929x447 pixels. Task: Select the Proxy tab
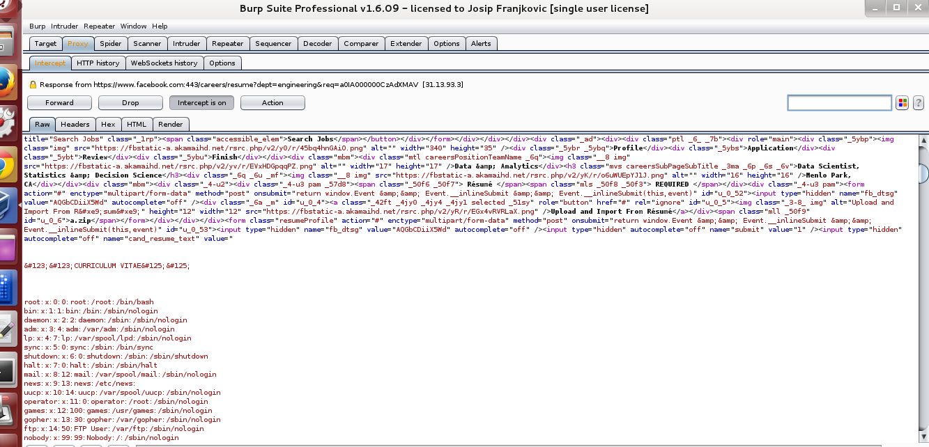[78, 43]
